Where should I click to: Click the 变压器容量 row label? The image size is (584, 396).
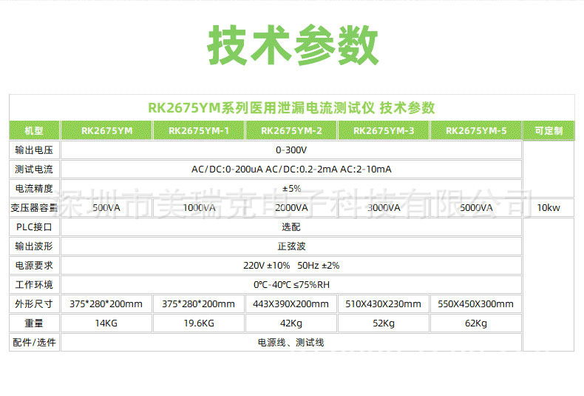point(34,208)
